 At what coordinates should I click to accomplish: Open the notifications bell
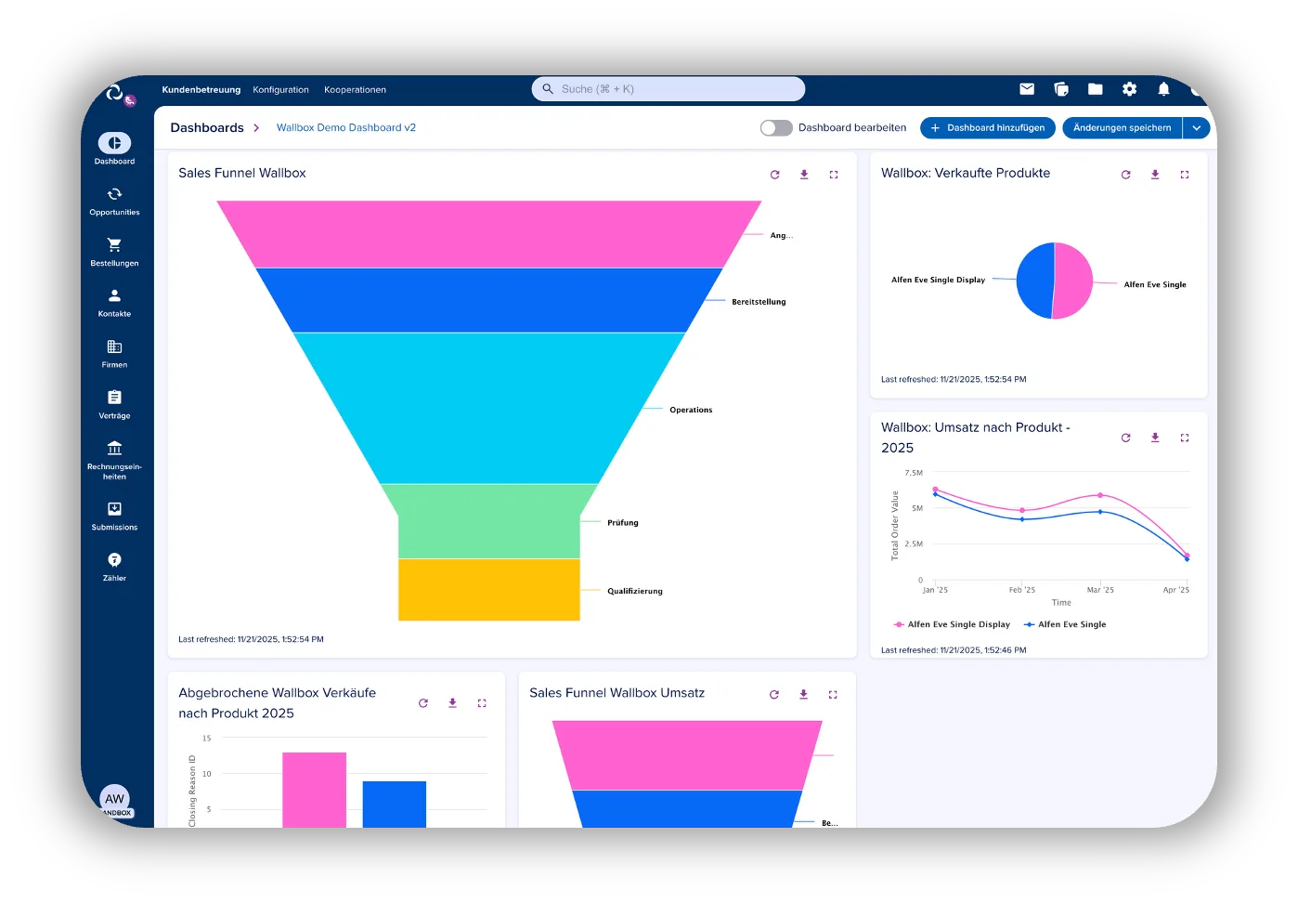pos(1163,89)
